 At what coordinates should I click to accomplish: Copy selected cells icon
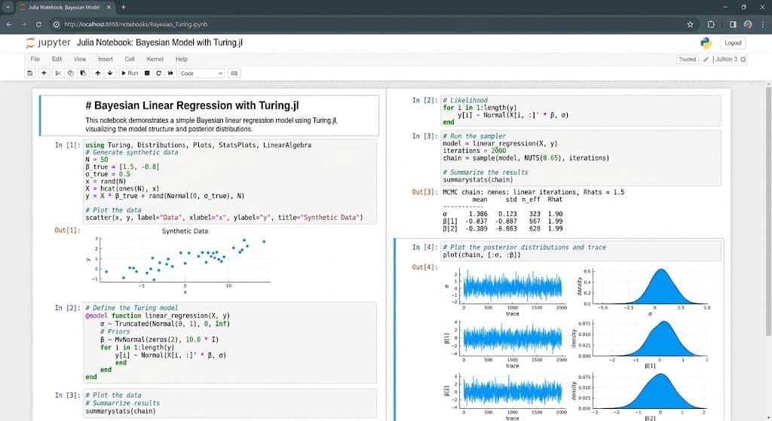70,73
